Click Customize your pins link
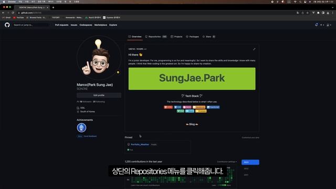This screenshot has width=336, height=189. click(x=250, y=138)
